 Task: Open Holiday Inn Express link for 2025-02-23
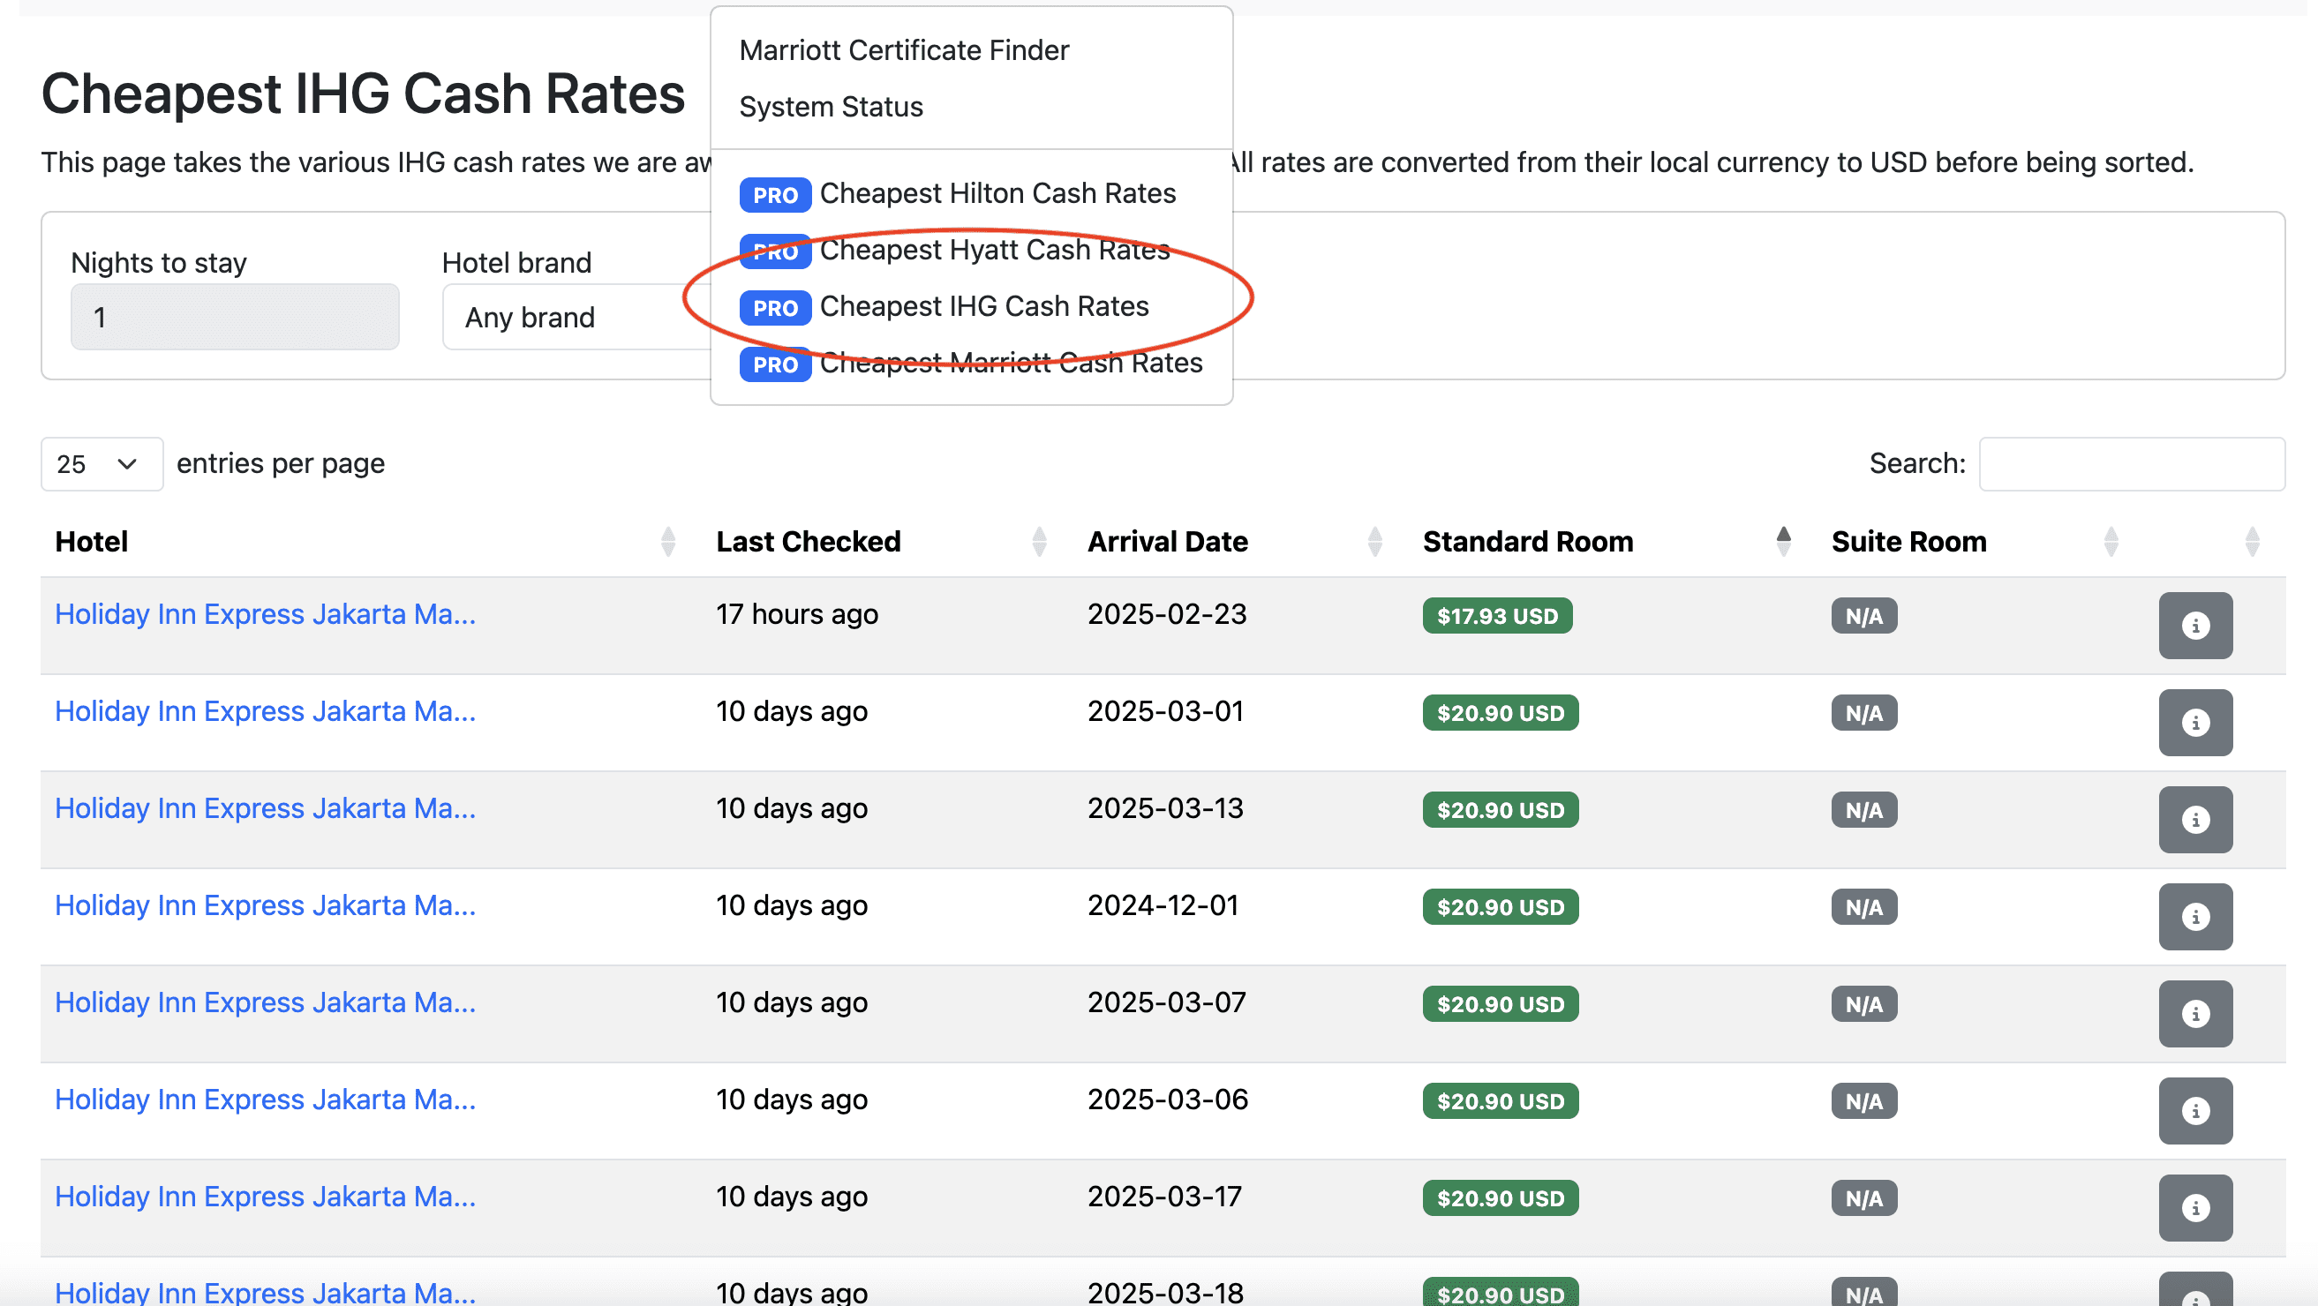pyautogui.click(x=266, y=614)
